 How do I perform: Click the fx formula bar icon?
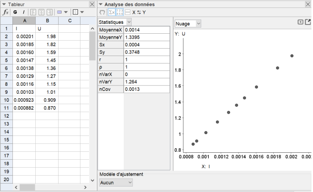tap(5, 12)
